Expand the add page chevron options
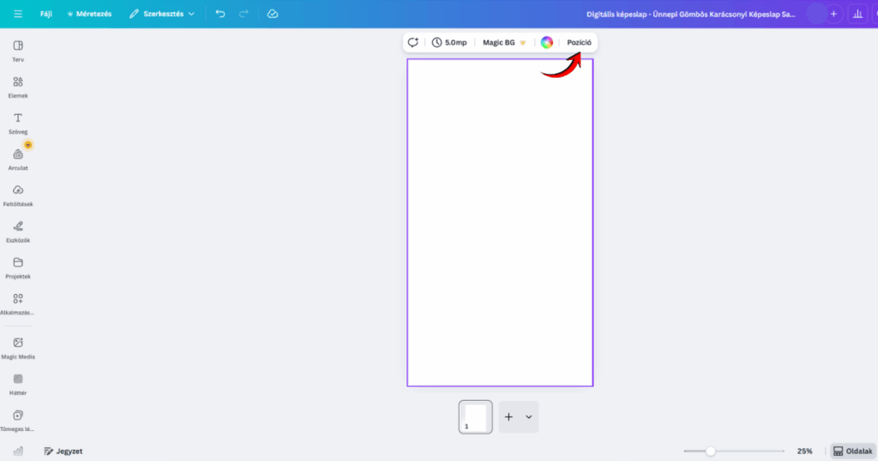 click(529, 417)
